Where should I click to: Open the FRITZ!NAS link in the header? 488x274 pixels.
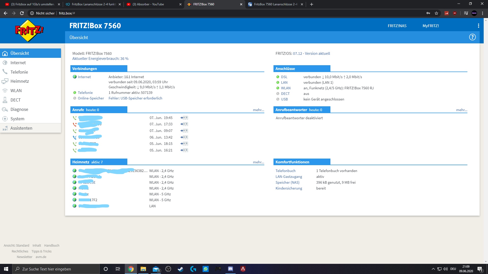(397, 26)
